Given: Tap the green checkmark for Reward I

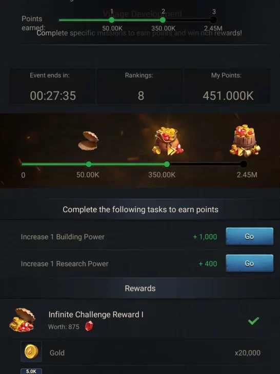Looking at the screenshot, I should tap(253, 321).
